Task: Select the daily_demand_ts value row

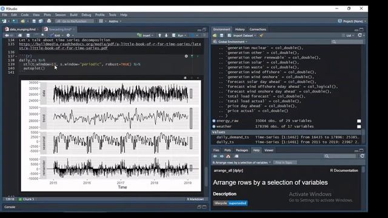Action: pyautogui.click(x=287, y=137)
